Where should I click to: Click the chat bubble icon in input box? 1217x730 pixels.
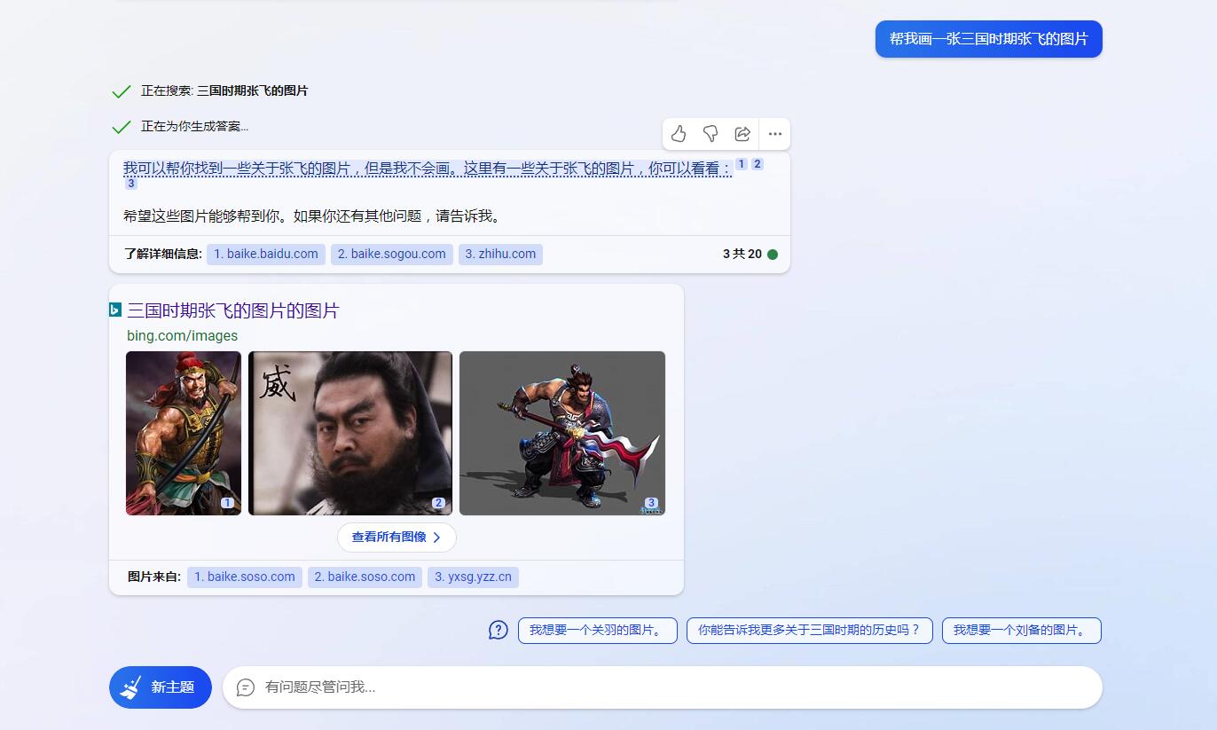246,687
